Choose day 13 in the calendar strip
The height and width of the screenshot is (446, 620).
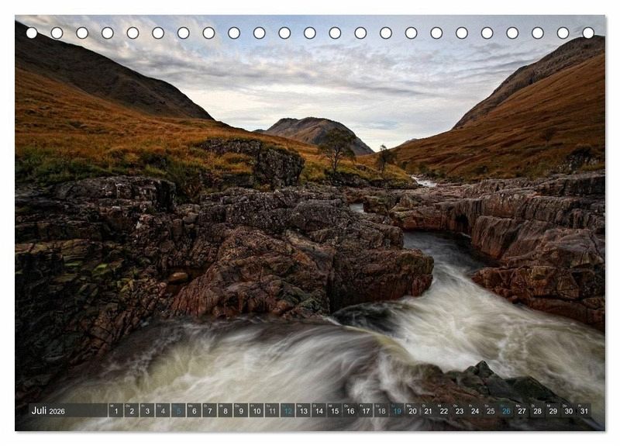[x=303, y=410]
